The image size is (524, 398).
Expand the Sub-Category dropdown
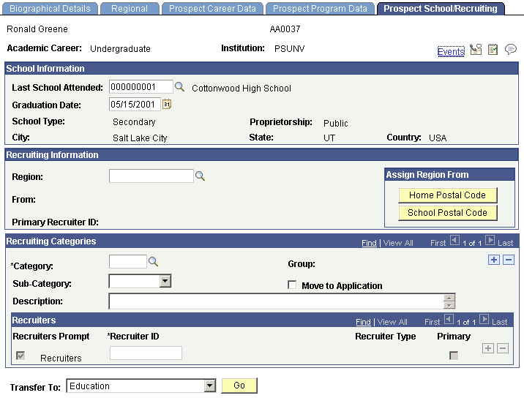tap(165, 281)
